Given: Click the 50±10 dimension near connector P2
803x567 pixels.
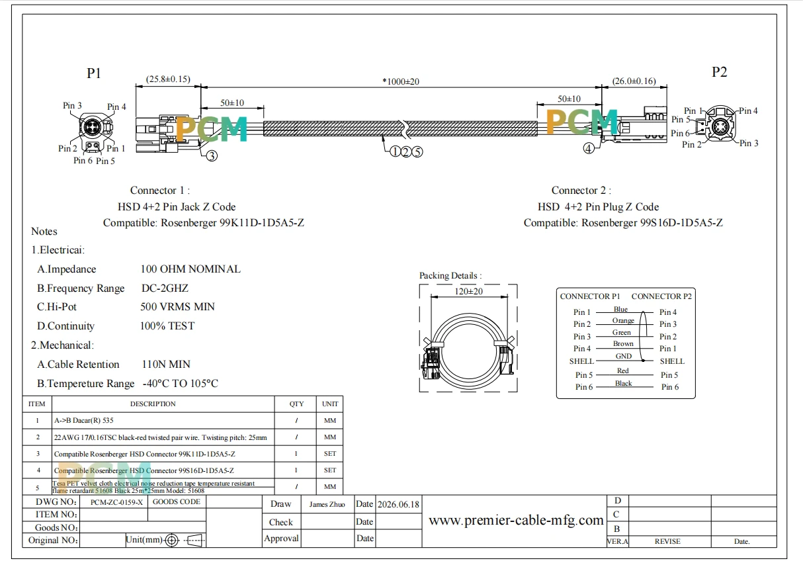Looking at the screenshot, I should 569,99.
